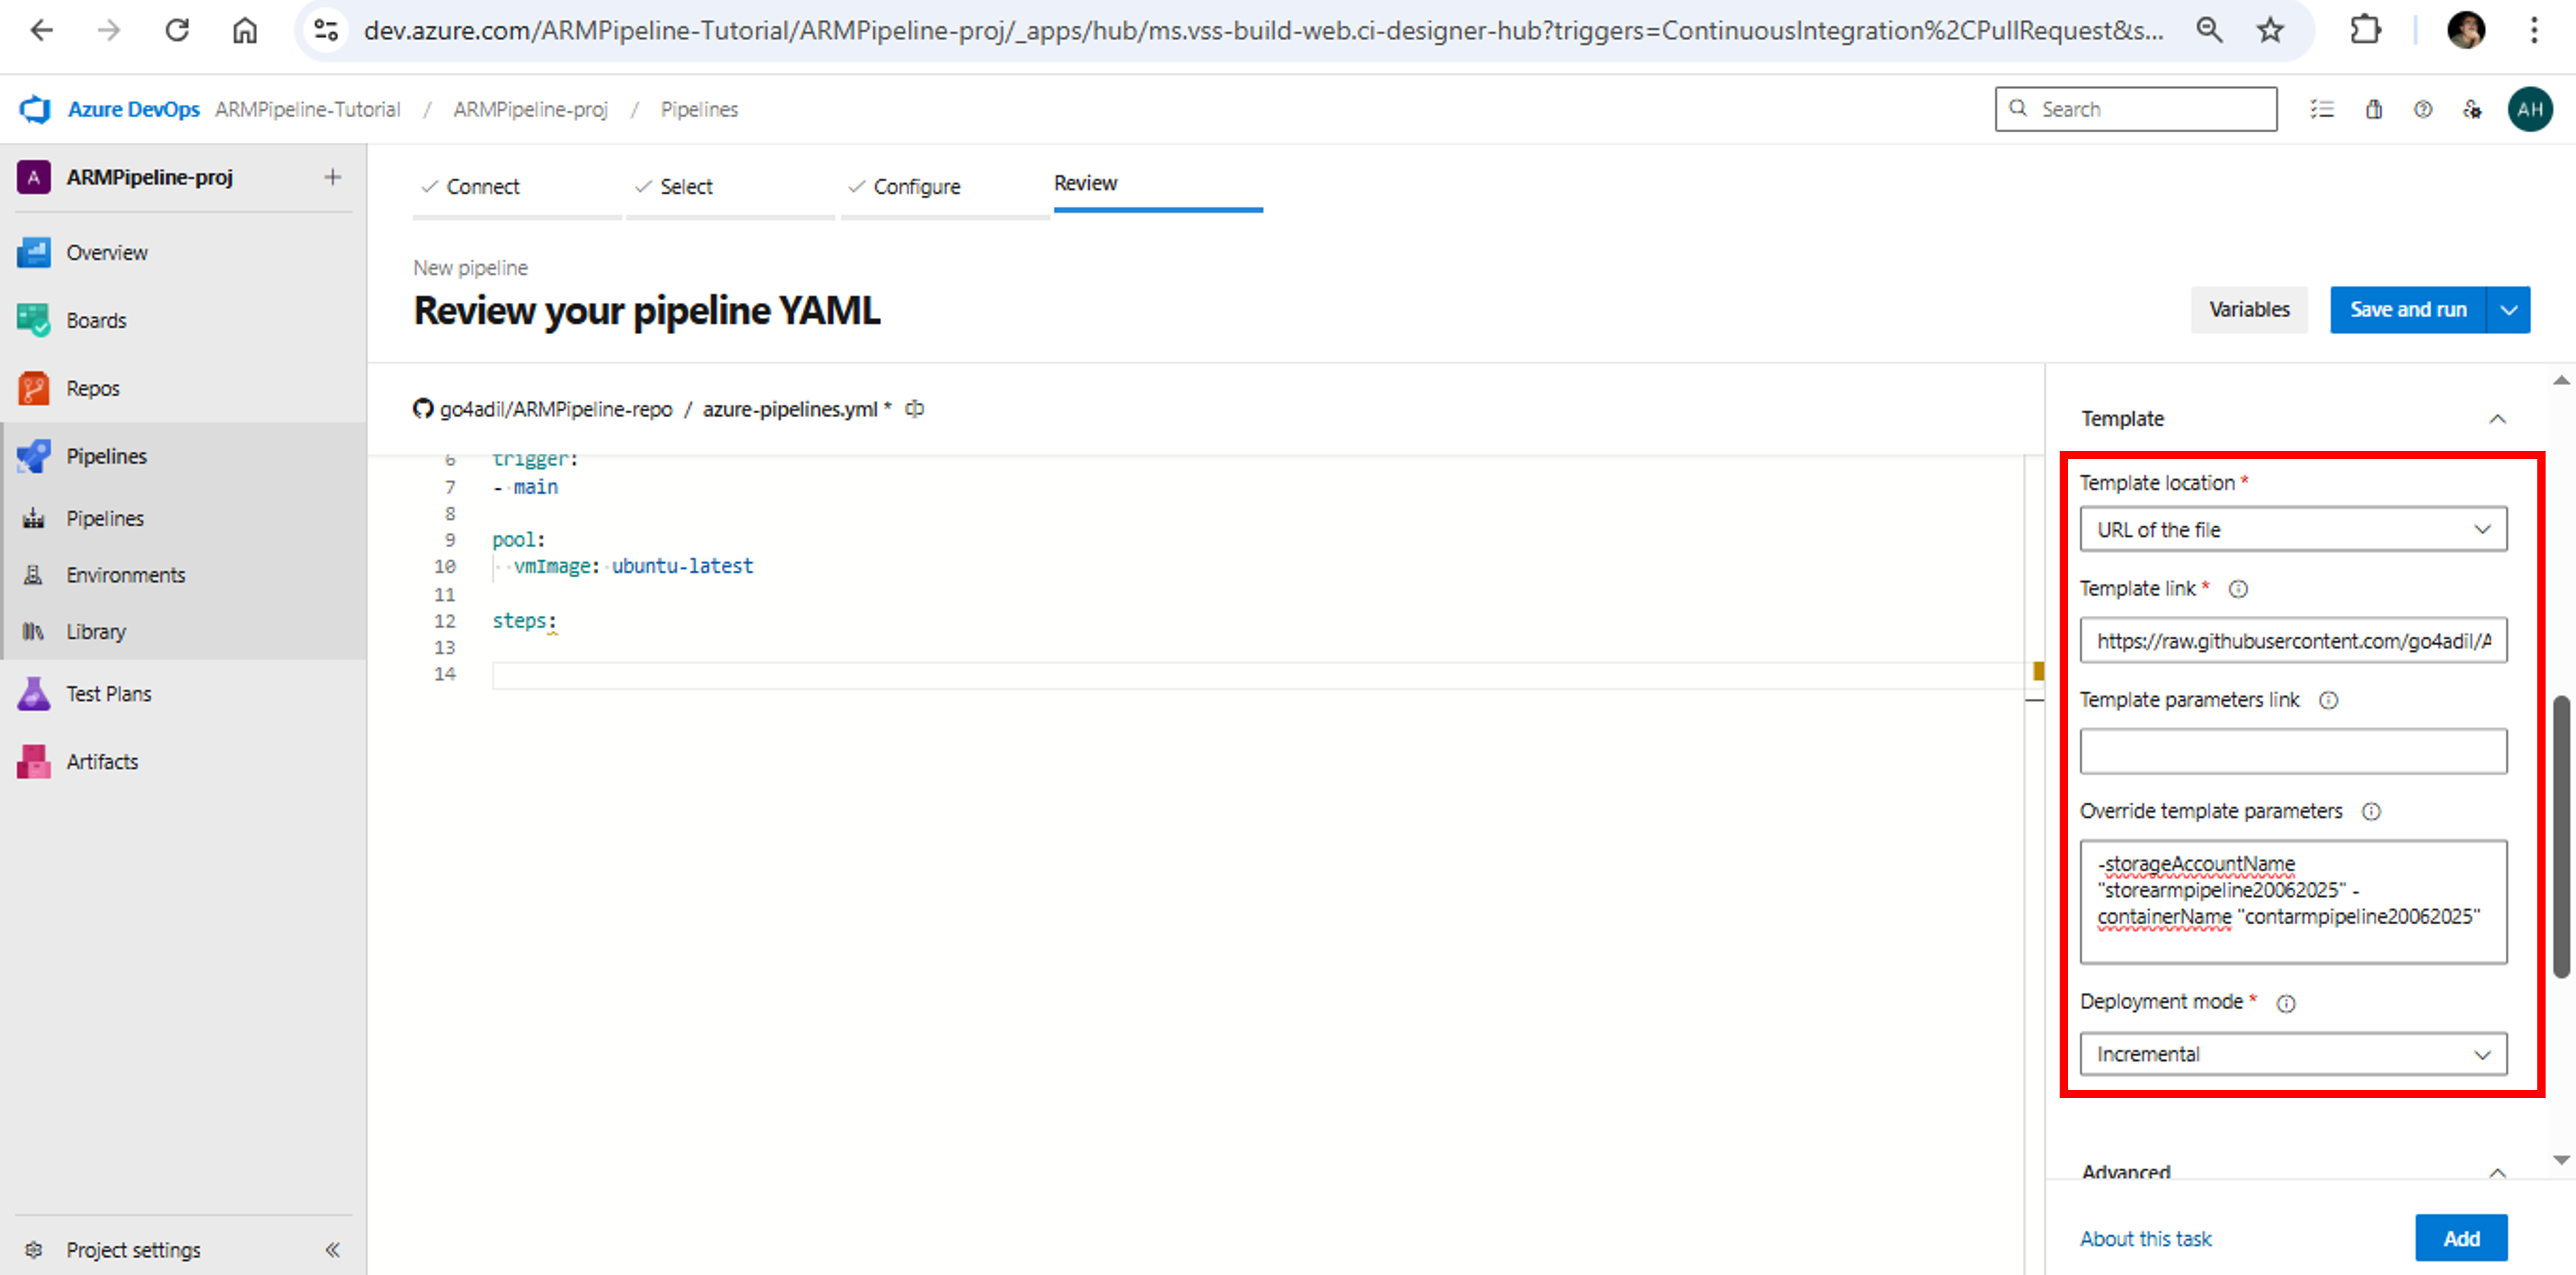
Task: Click plus icon next to ARMPipeline-proj
Action: [332, 177]
